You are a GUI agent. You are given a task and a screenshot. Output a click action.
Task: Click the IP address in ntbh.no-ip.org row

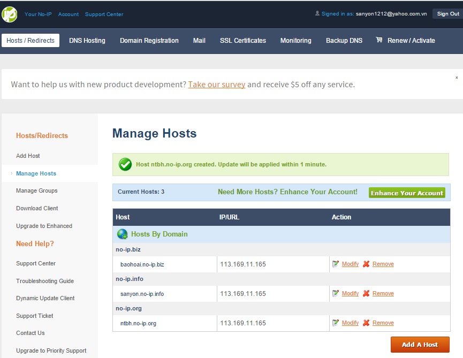(243, 323)
